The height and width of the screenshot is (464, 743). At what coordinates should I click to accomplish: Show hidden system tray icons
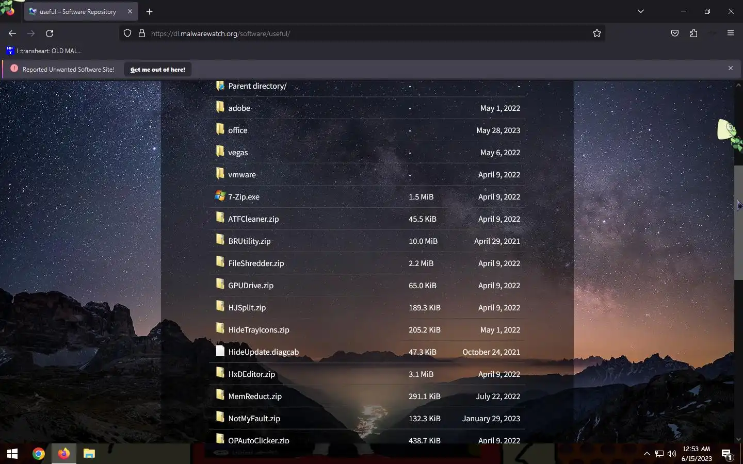click(x=647, y=454)
